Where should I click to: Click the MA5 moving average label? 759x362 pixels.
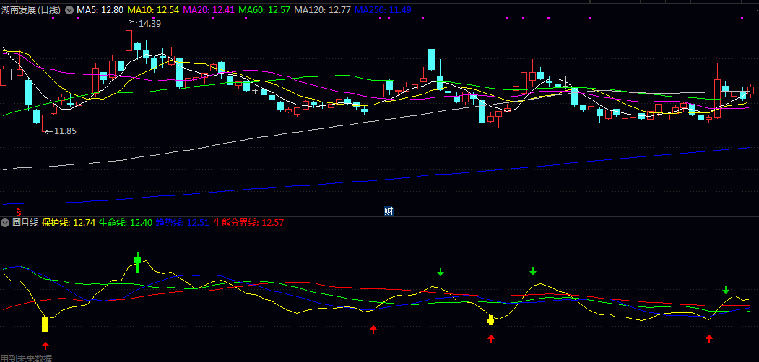(100, 10)
